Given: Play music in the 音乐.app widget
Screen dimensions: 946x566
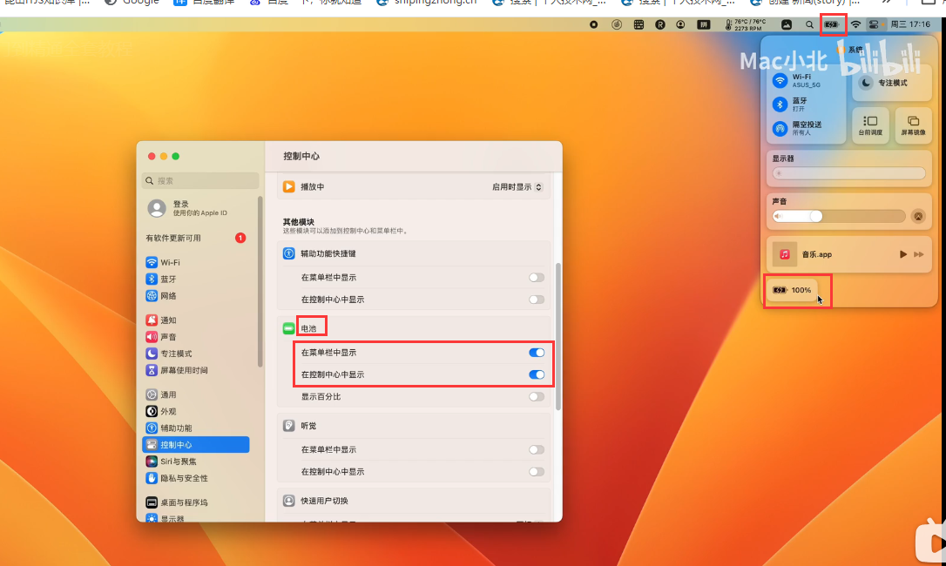Looking at the screenshot, I should [x=903, y=254].
